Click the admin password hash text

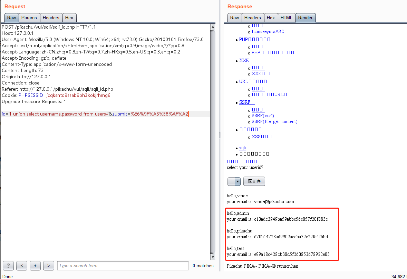[291, 219]
